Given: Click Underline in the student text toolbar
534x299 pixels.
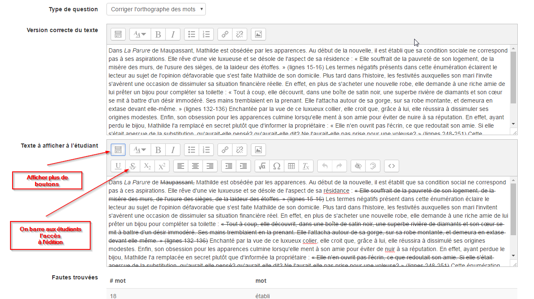Looking at the screenshot, I should point(118,166).
